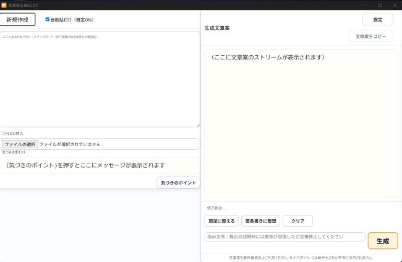Click the 箇条書きに整理 button
The image size is (402, 262).
(260, 221)
